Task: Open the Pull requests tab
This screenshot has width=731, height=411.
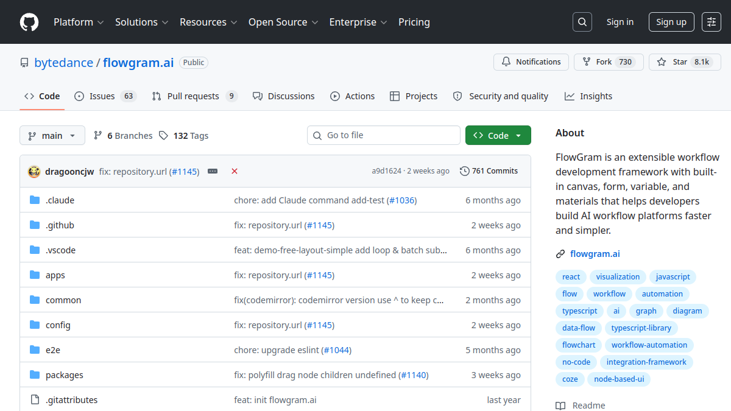Action: [194, 96]
